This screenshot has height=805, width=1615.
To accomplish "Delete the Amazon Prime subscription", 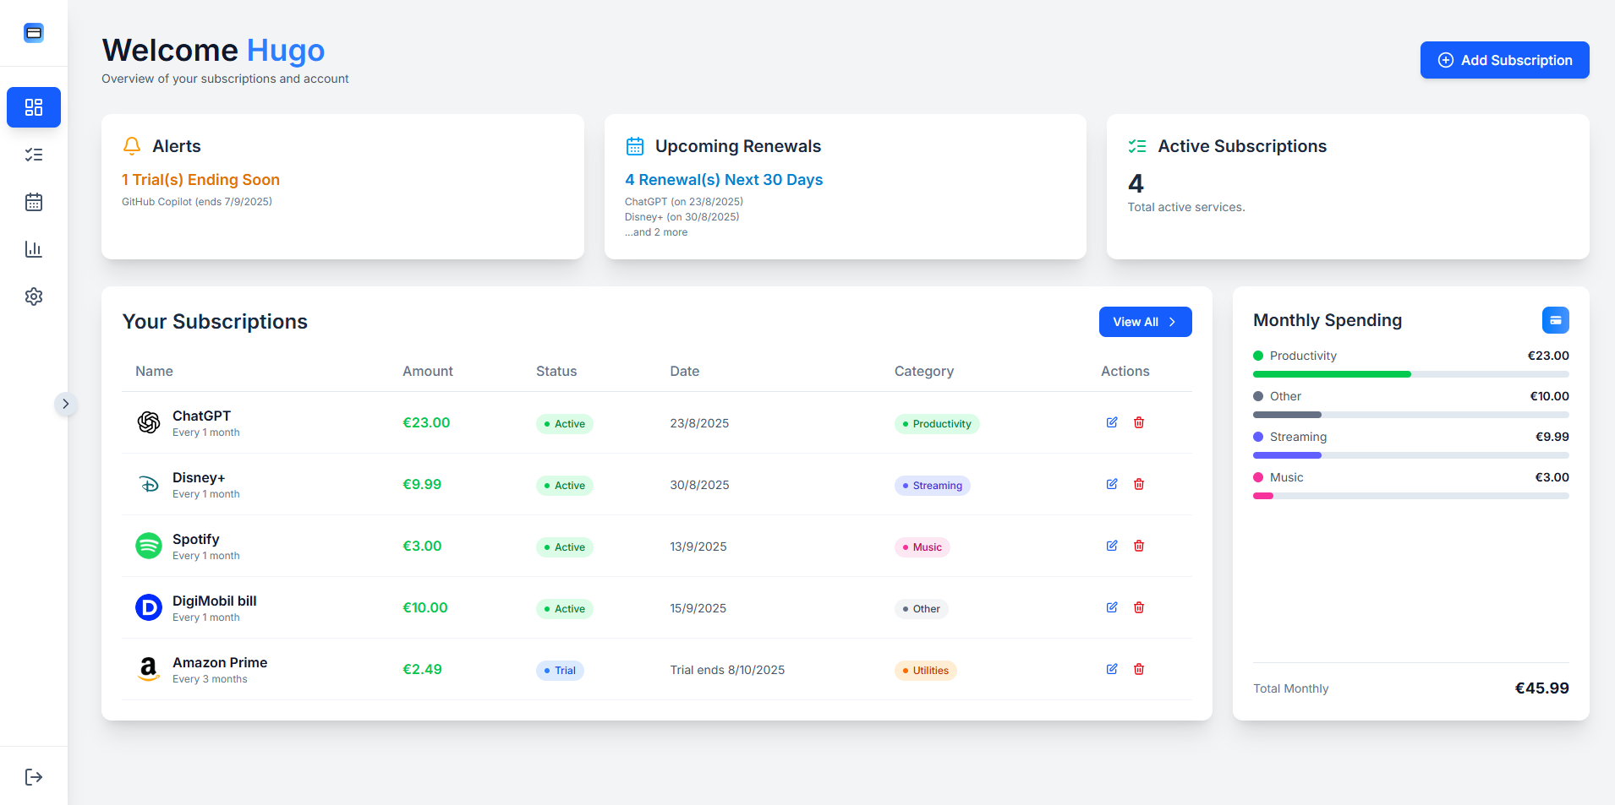I will click(x=1139, y=669).
